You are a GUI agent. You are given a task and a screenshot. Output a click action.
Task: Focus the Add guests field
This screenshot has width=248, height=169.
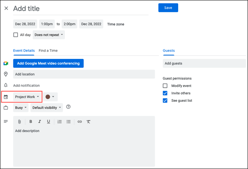click(x=204, y=63)
